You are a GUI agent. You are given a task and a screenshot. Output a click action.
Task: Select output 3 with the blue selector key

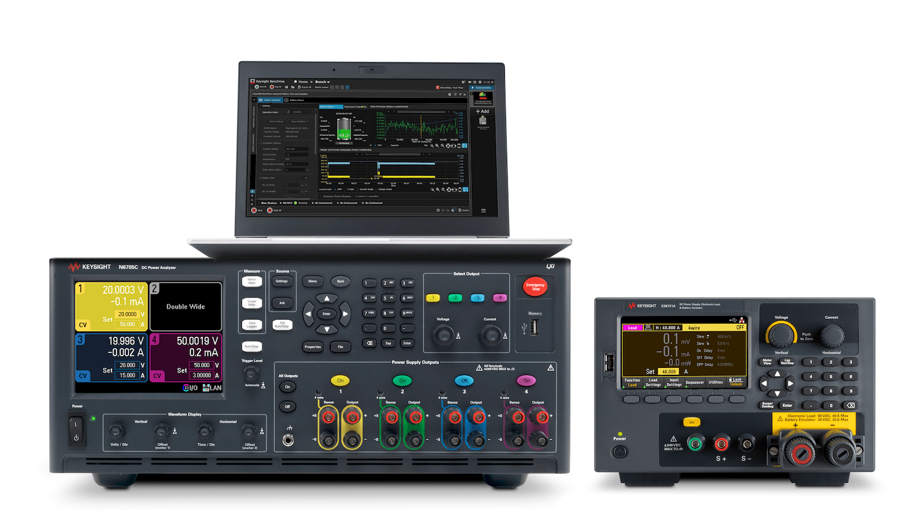pos(477,298)
